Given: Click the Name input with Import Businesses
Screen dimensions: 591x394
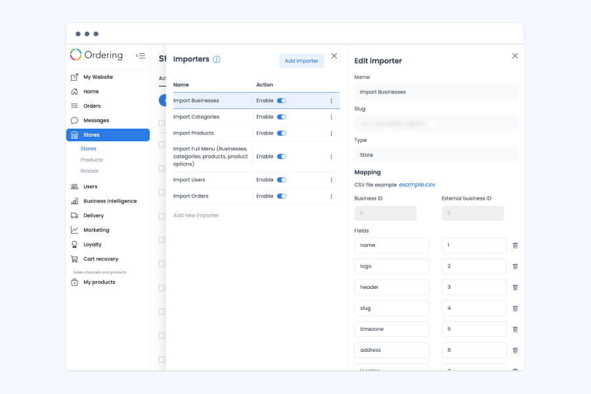Looking at the screenshot, I should tap(436, 92).
